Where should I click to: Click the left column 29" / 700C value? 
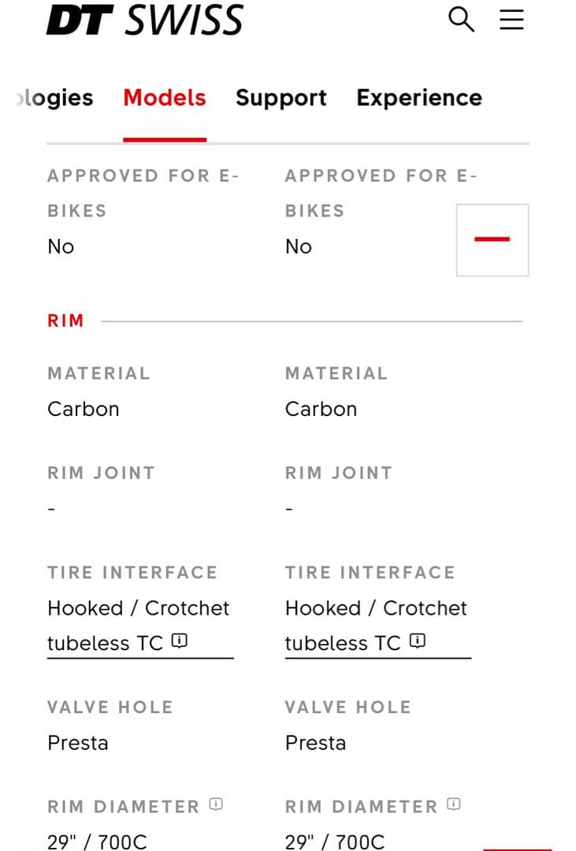(97, 842)
